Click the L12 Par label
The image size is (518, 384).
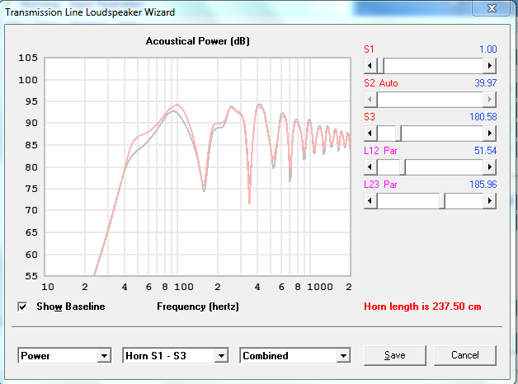[380, 151]
